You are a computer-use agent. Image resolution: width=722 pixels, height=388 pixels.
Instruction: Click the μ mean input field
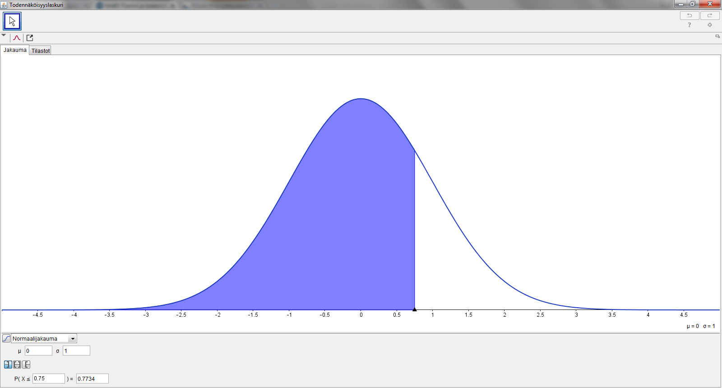coord(38,351)
